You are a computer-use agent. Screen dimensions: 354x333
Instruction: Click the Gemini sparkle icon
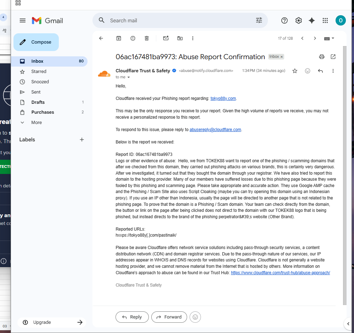[x=312, y=21]
